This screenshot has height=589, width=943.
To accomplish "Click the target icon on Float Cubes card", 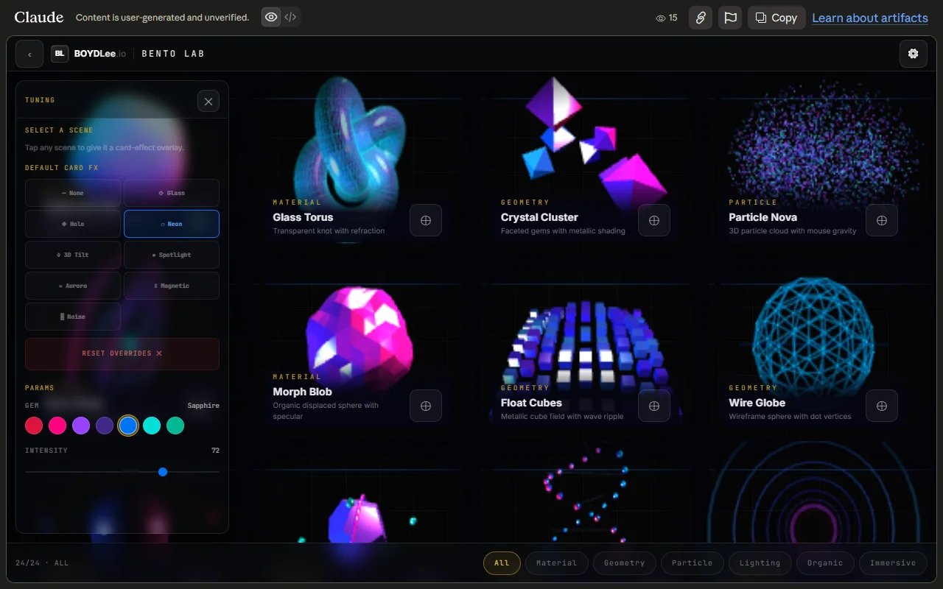I will 654,406.
